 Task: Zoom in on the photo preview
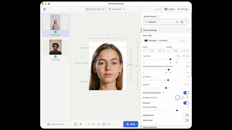tap(99, 124)
